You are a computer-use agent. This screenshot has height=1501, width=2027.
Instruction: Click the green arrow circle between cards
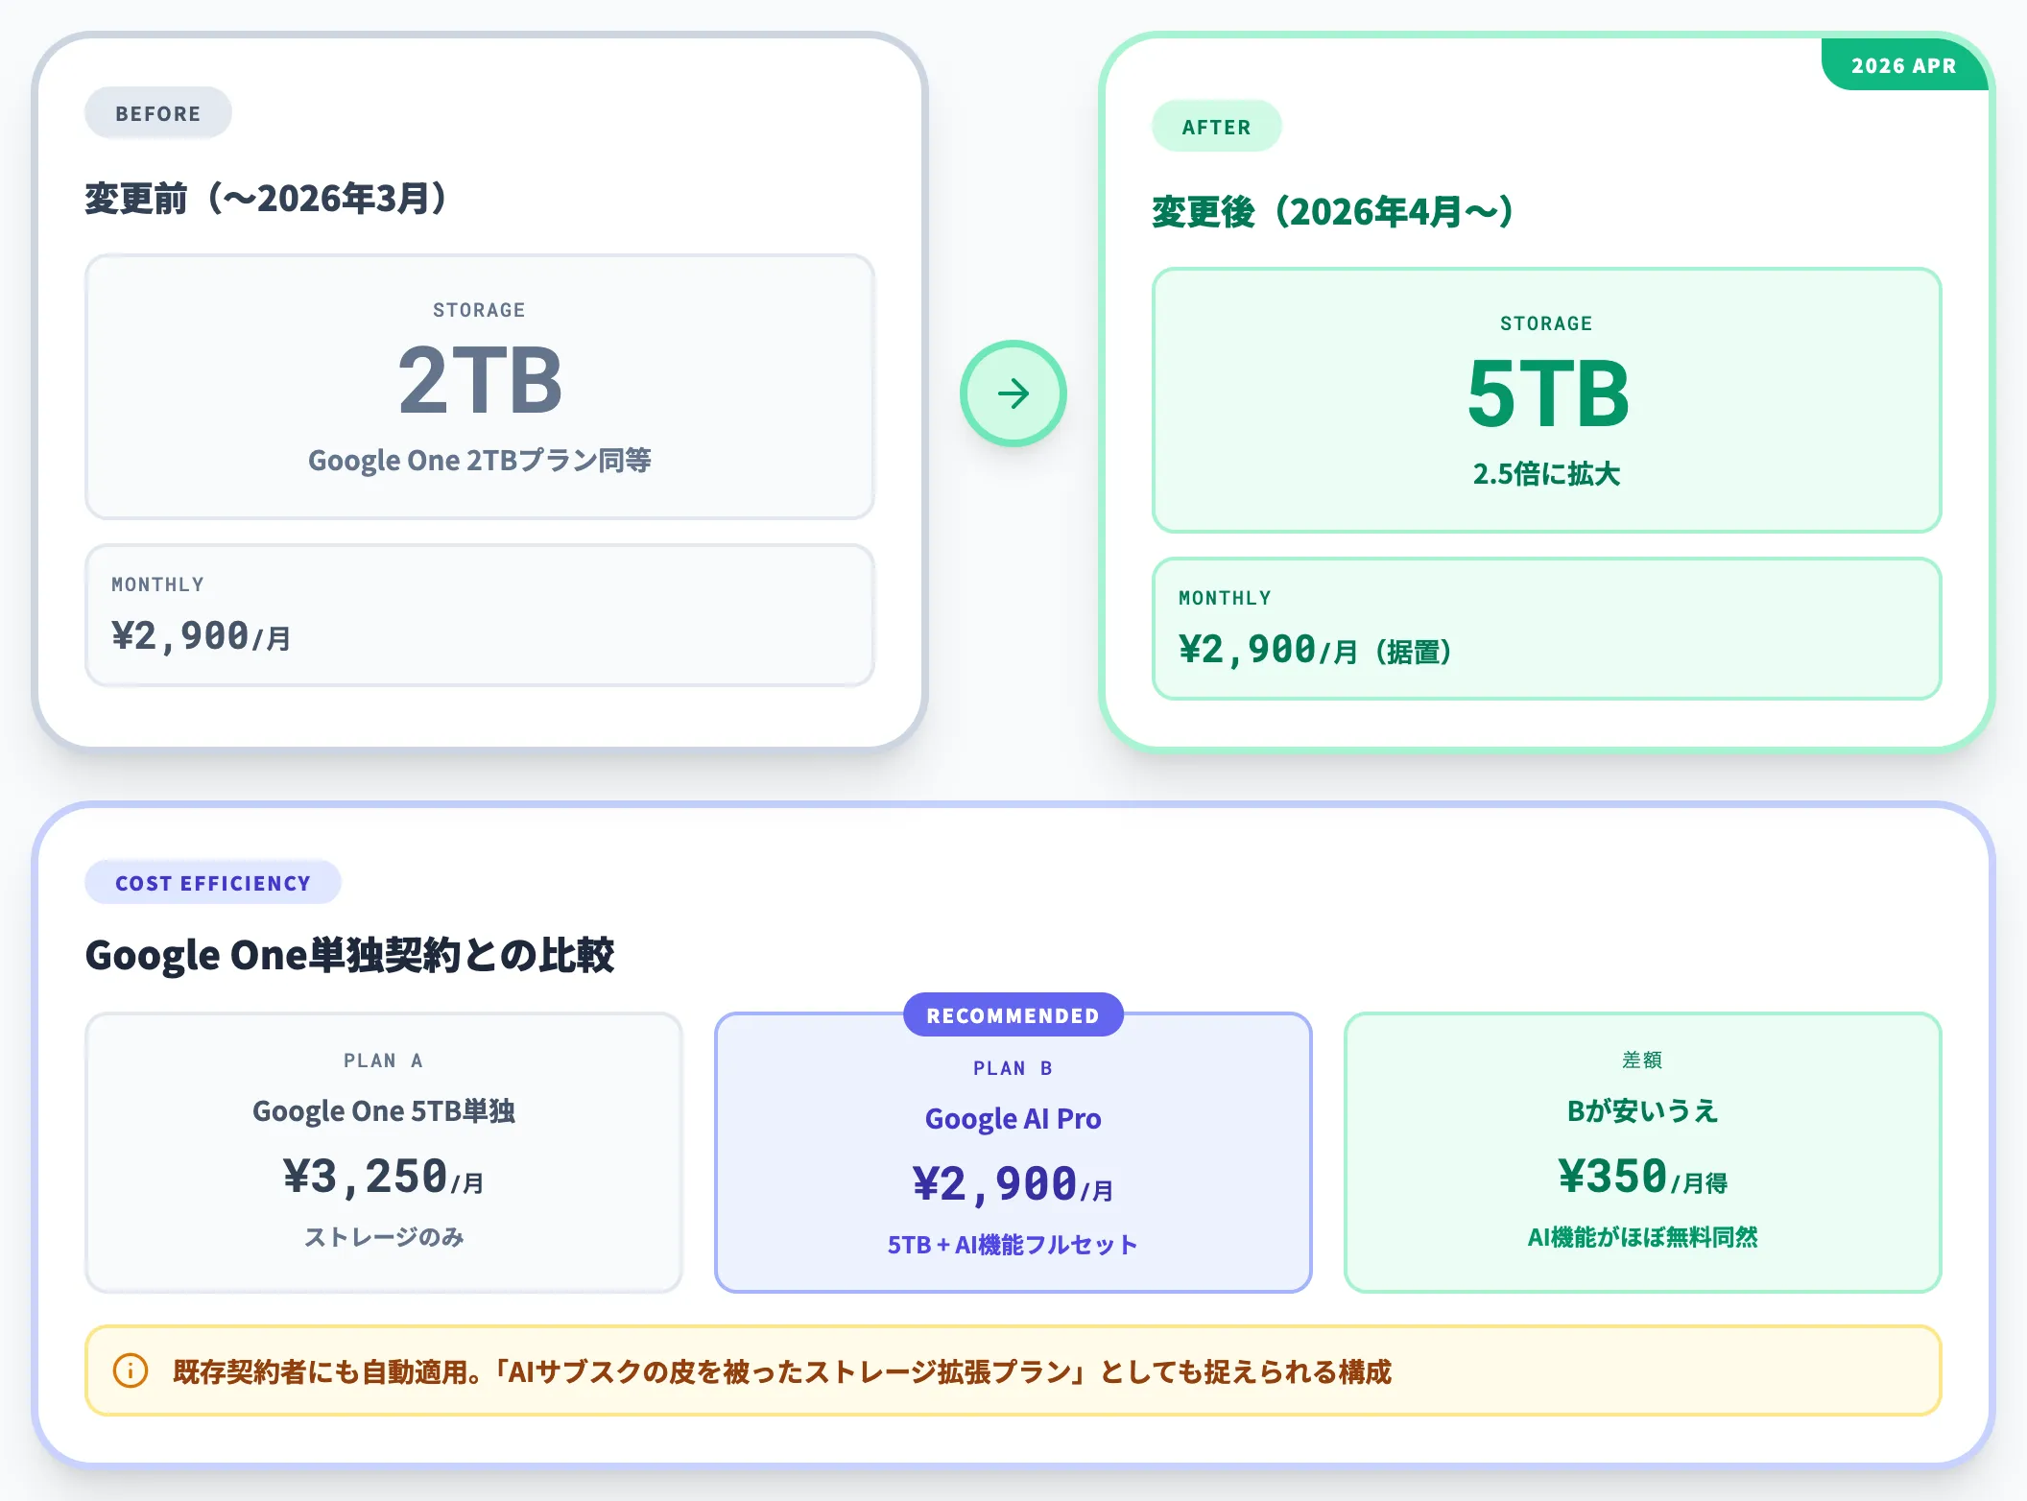pyautogui.click(x=1013, y=393)
